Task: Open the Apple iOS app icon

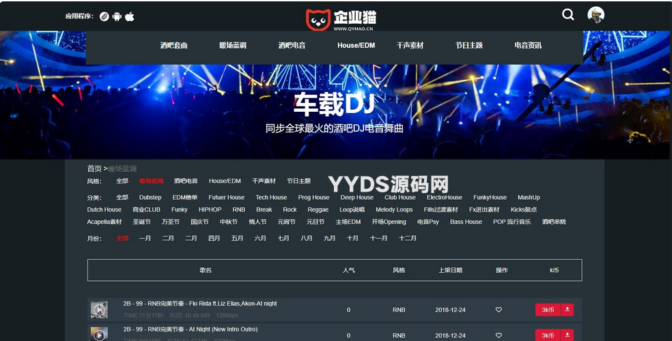Action: pyautogui.click(x=130, y=16)
